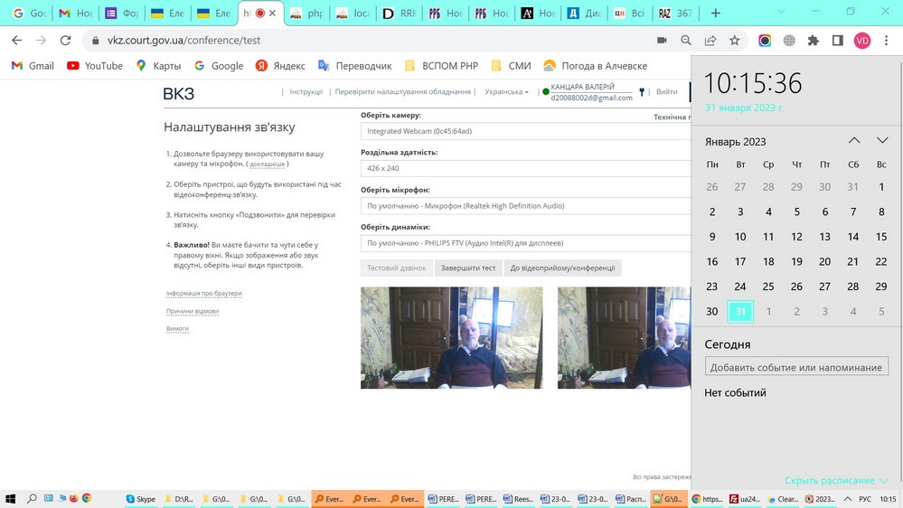Click До відеоприйому/конференції button
Image resolution: width=903 pixels, height=508 pixels.
click(562, 268)
